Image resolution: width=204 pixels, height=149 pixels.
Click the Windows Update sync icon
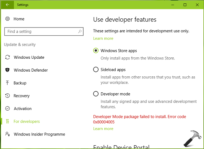point(7,57)
